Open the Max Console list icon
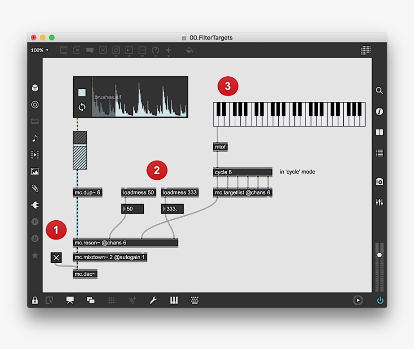This screenshot has width=414, height=349. [379, 153]
